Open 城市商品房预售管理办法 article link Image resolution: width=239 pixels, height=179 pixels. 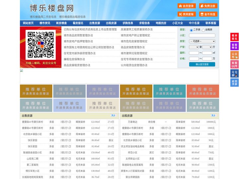pos(78,35)
